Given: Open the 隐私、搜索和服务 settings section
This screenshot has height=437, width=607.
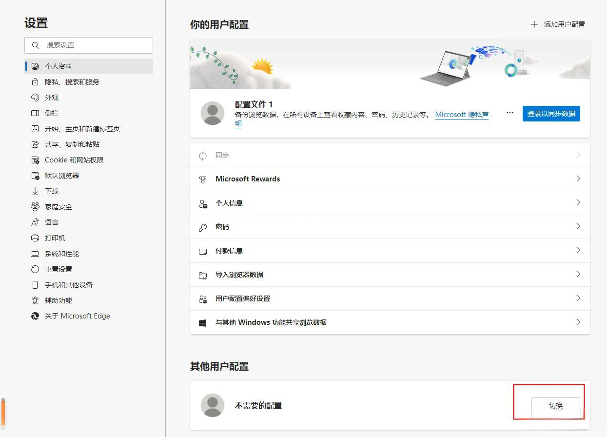Looking at the screenshot, I should click(x=89, y=82).
